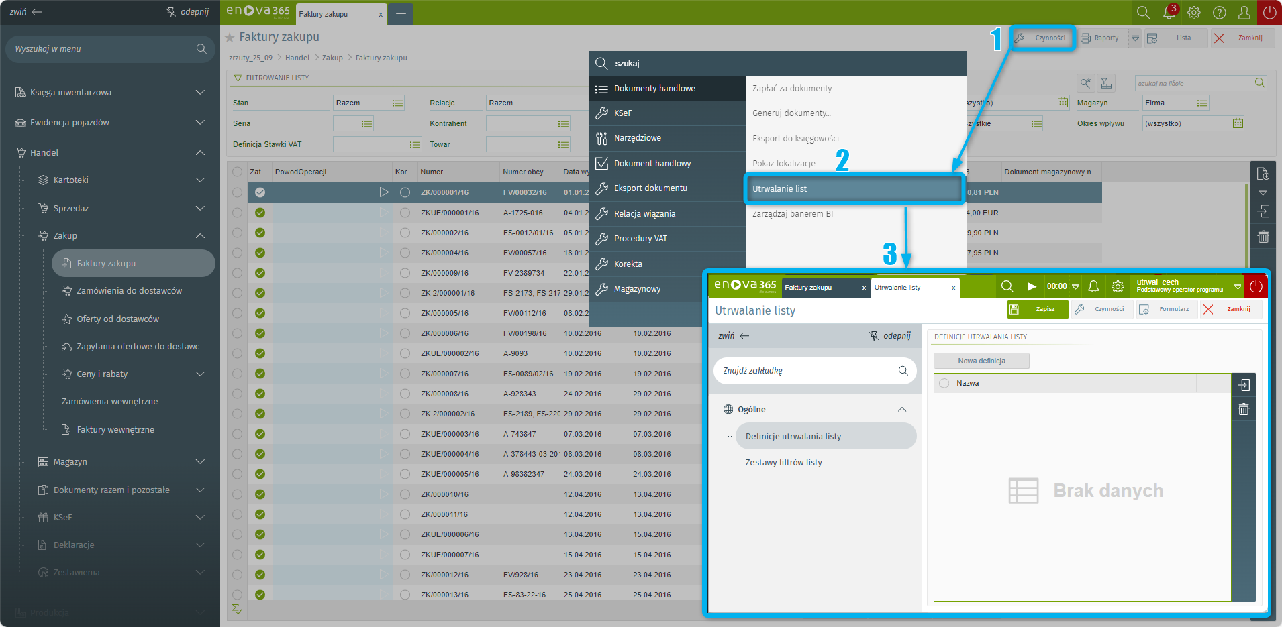Collapse the Handel sidebar section
Image resolution: width=1282 pixels, height=627 pixels.
click(x=200, y=153)
